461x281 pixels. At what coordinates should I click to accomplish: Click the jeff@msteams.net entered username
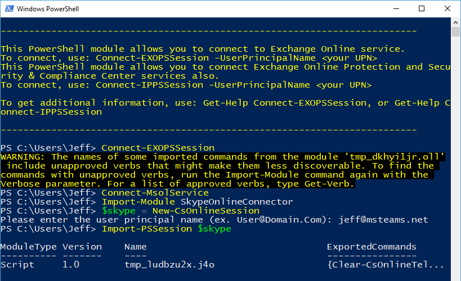383,220
